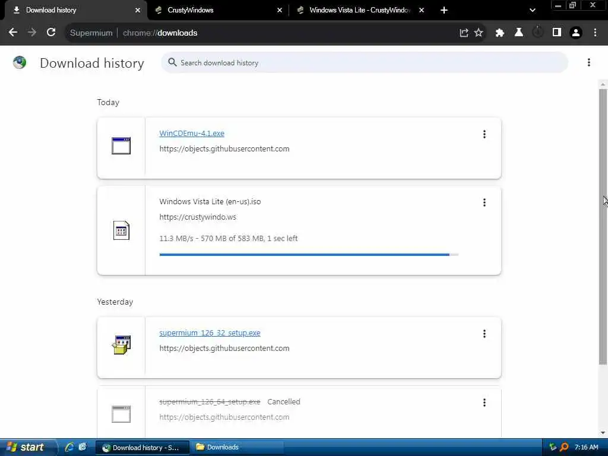Switch to the CrustyWindows tab
This screenshot has width=608, height=456.
[x=218, y=10]
